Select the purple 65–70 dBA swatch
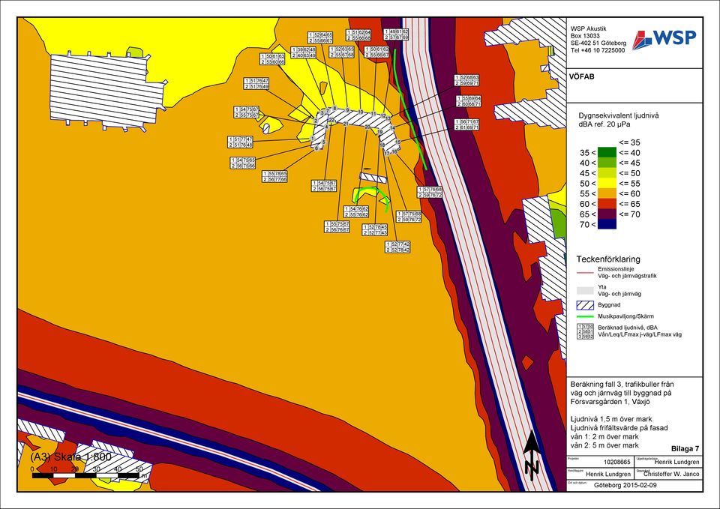 [607, 214]
